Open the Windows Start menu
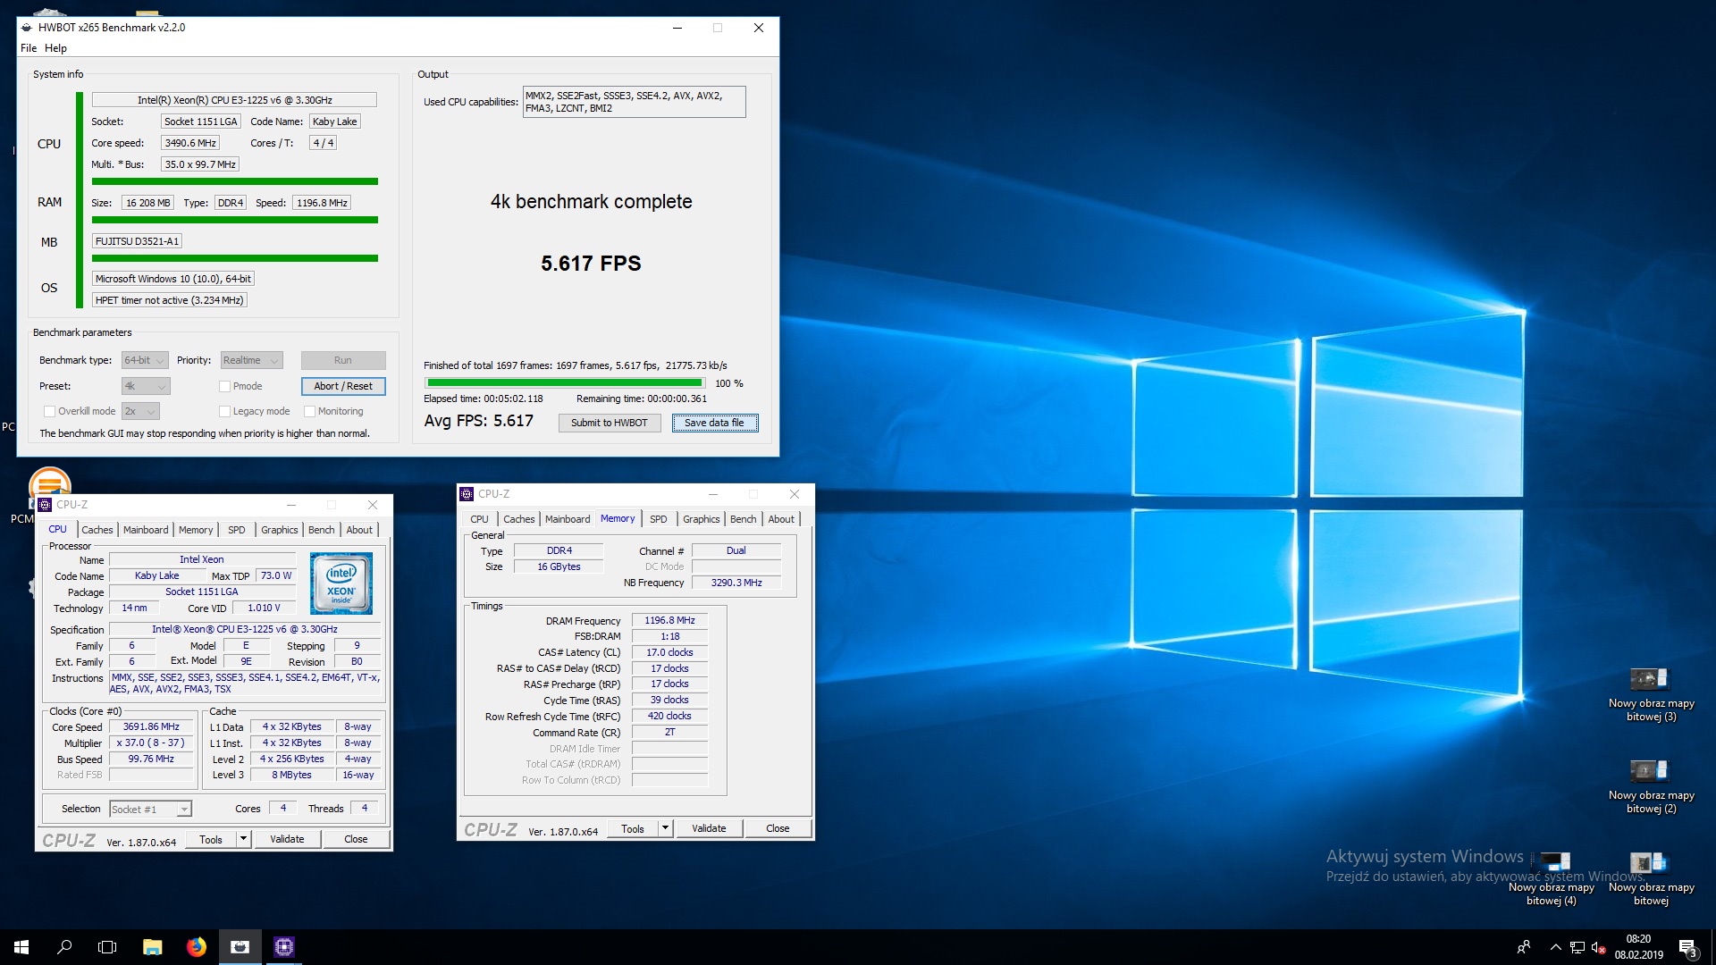This screenshot has width=1716, height=965. [x=21, y=947]
